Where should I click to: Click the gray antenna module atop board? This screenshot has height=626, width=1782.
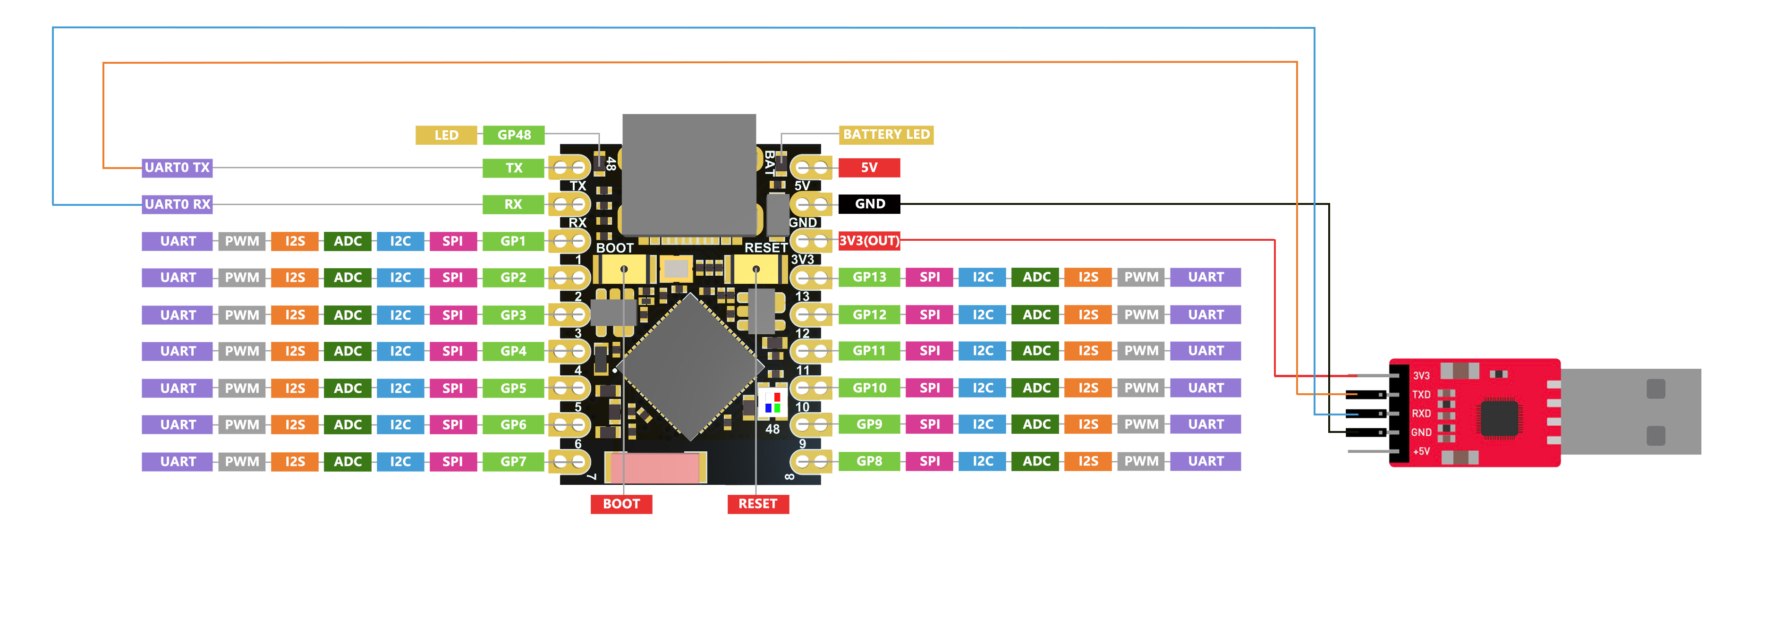[689, 175]
